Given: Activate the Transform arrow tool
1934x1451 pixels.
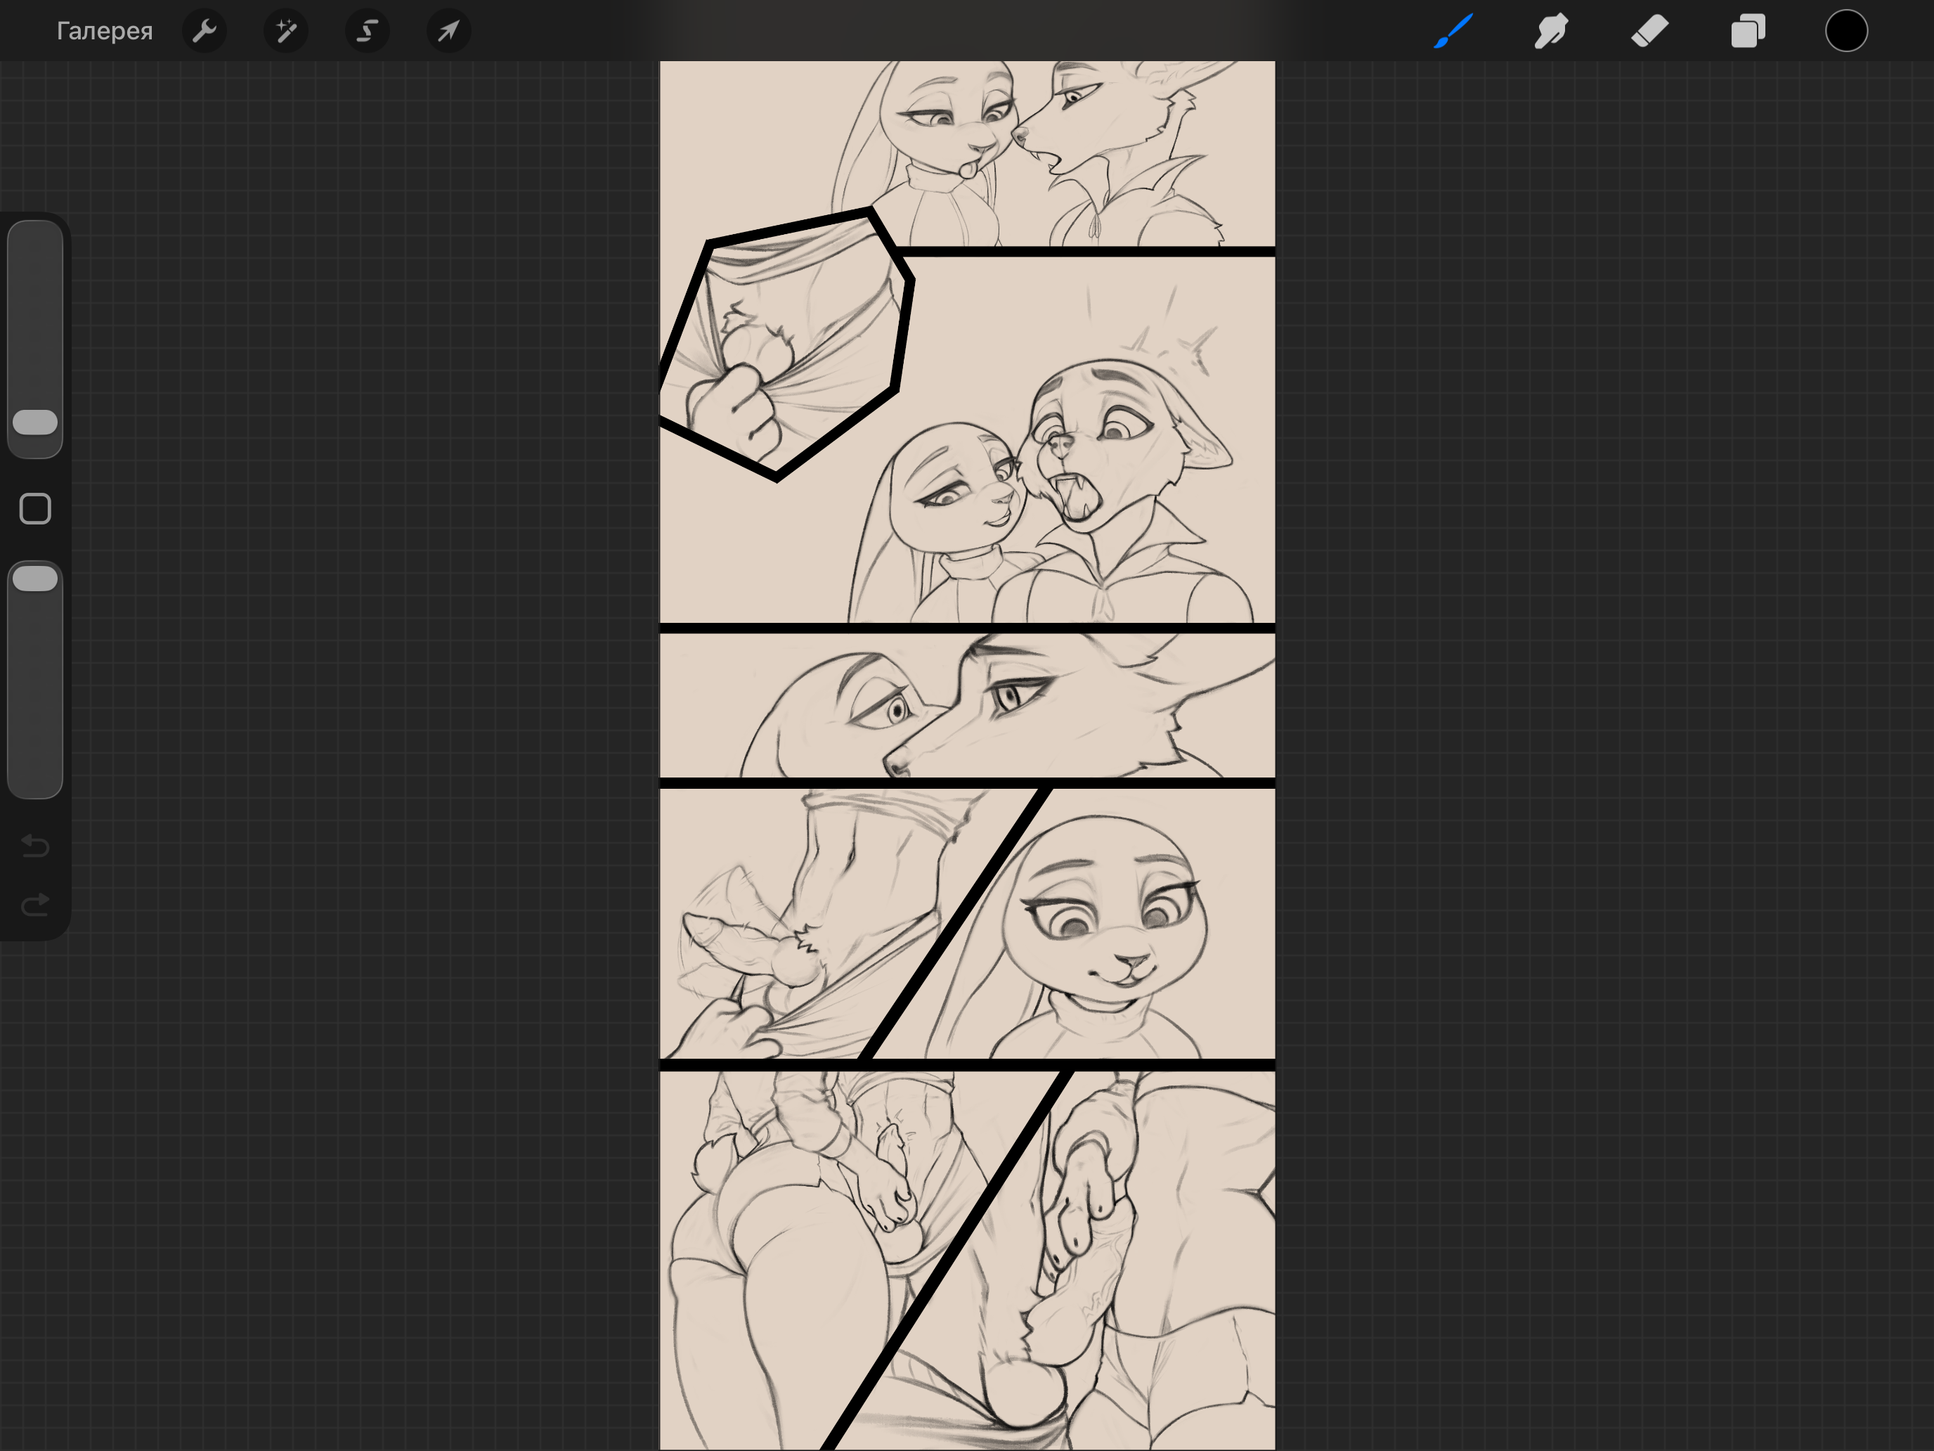Looking at the screenshot, I should pyautogui.click(x=448, y=32).
